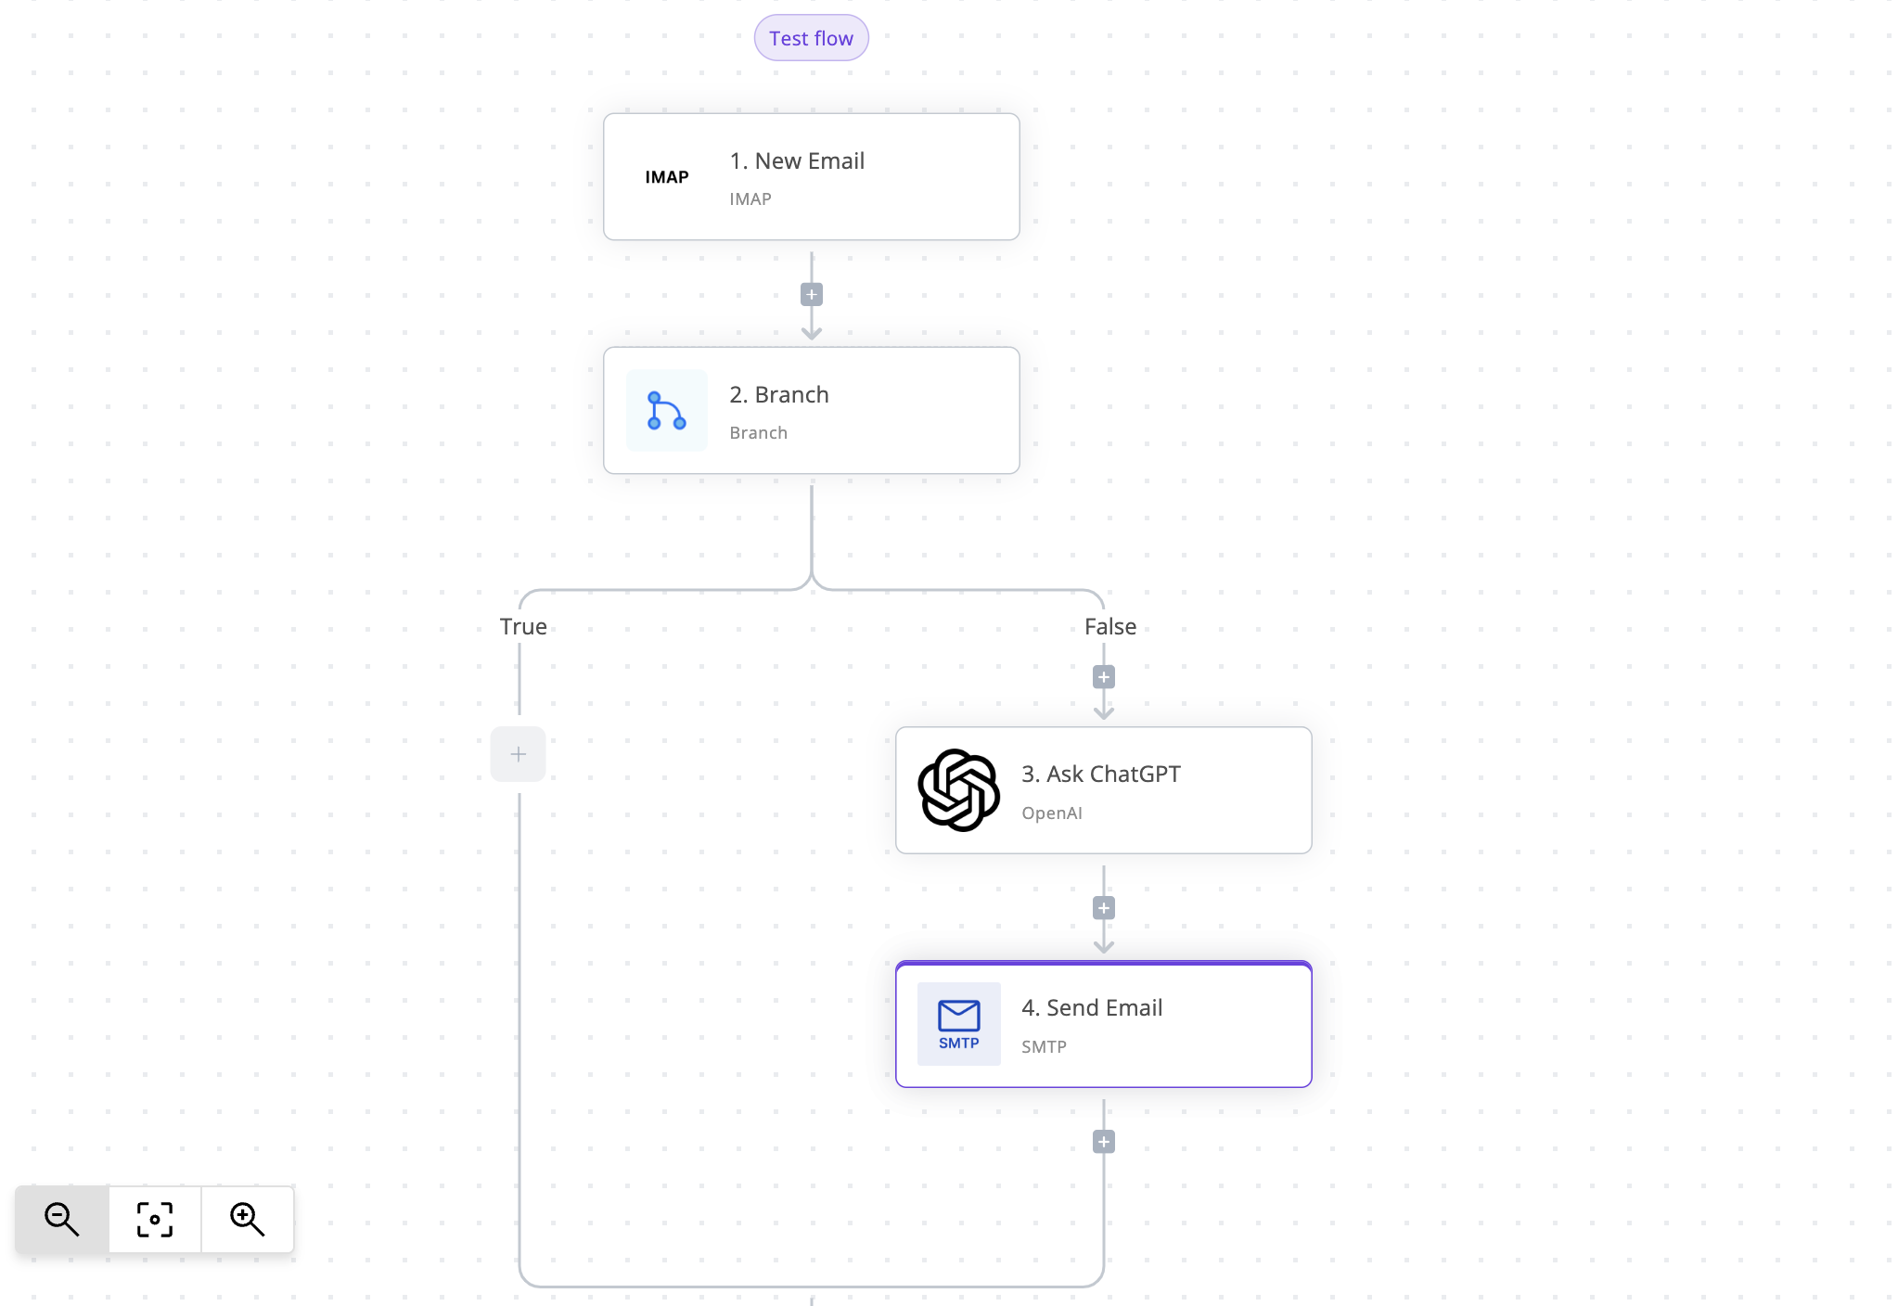The width and height of the screenshot is (1898, 1306).
Task: Fit flow to view
Action: (x=155, y=1220)
